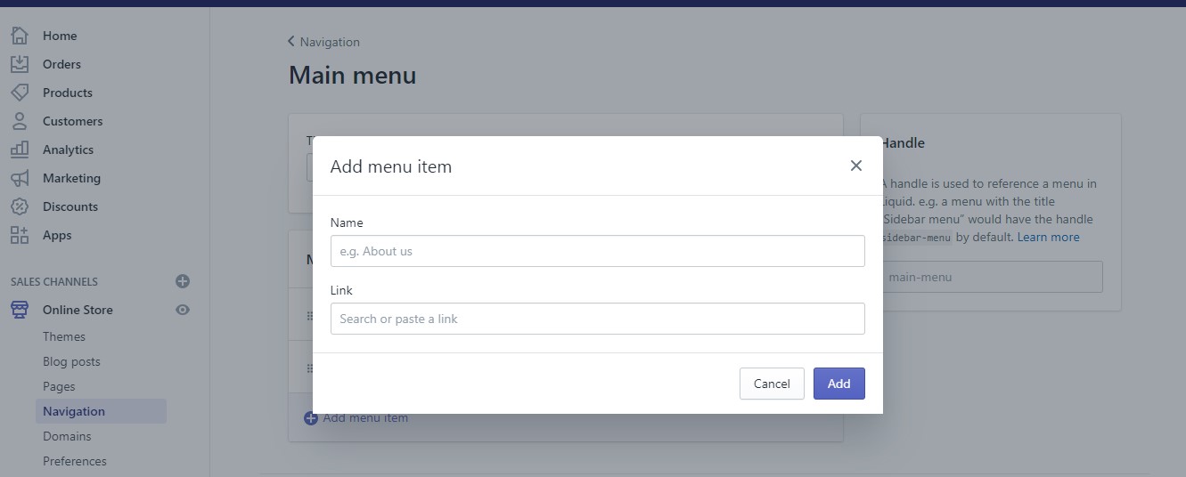
Task: Focus the Name text field
Action: pos(598,251)
